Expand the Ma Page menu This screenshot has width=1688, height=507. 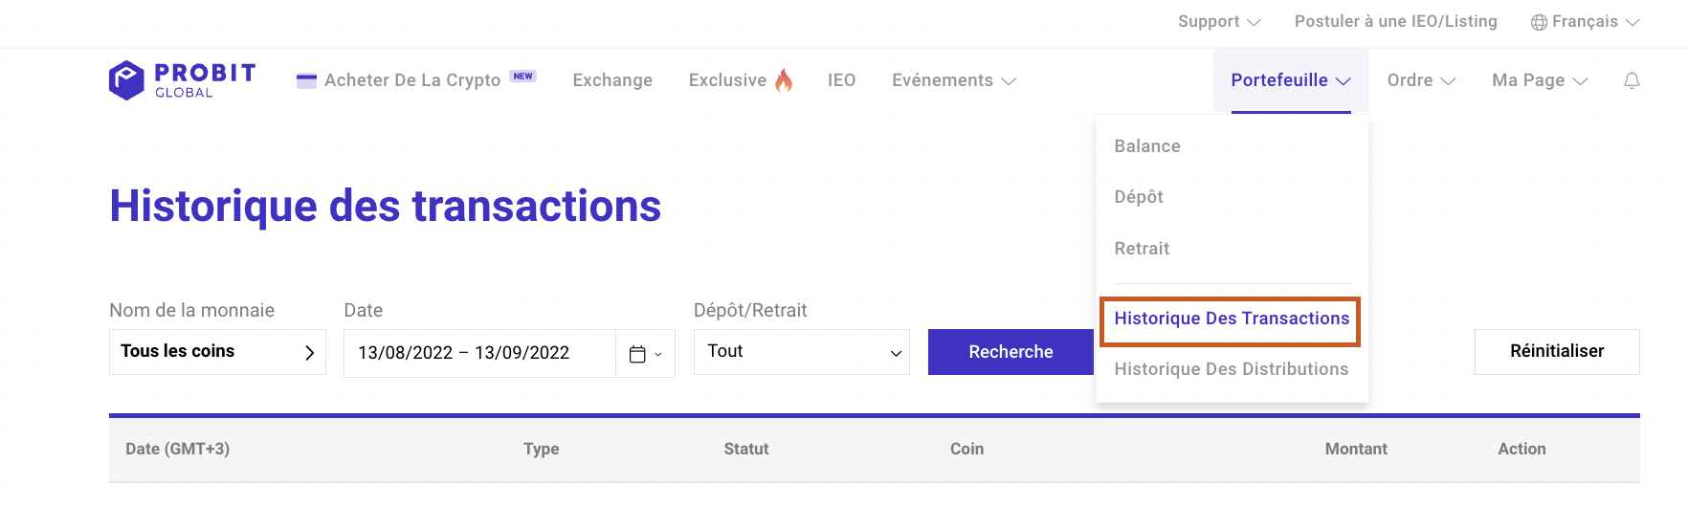[1539, 80]
